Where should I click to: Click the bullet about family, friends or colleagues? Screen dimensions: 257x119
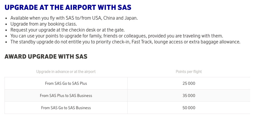coord(117,36)
